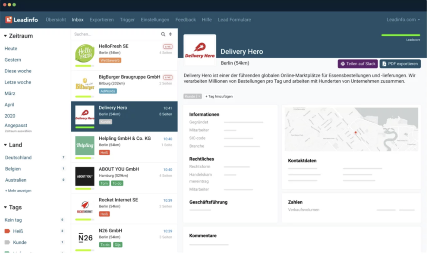
Task: Toggle the Heiß tag on Helpling GmbH
Action: click(105, 152)
